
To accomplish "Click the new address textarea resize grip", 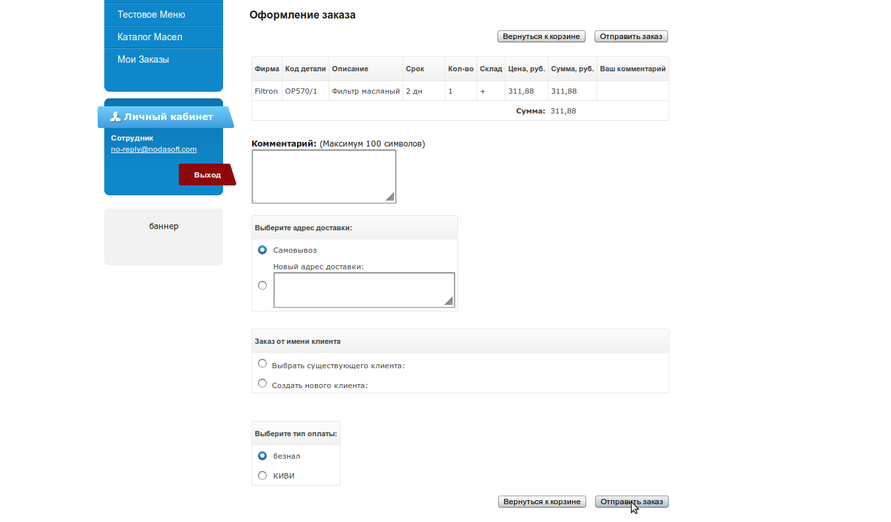I will (x=449, y=301).
